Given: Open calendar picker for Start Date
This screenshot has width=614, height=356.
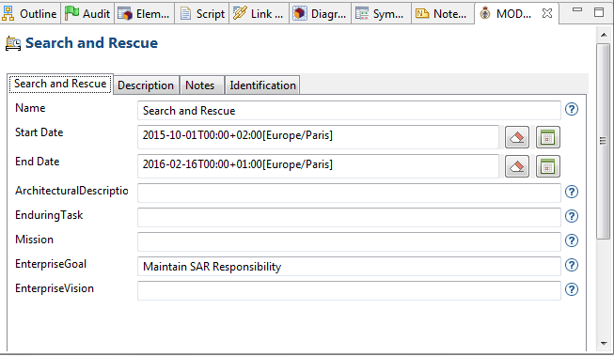Looking at the screenshot, I should 548,137.
